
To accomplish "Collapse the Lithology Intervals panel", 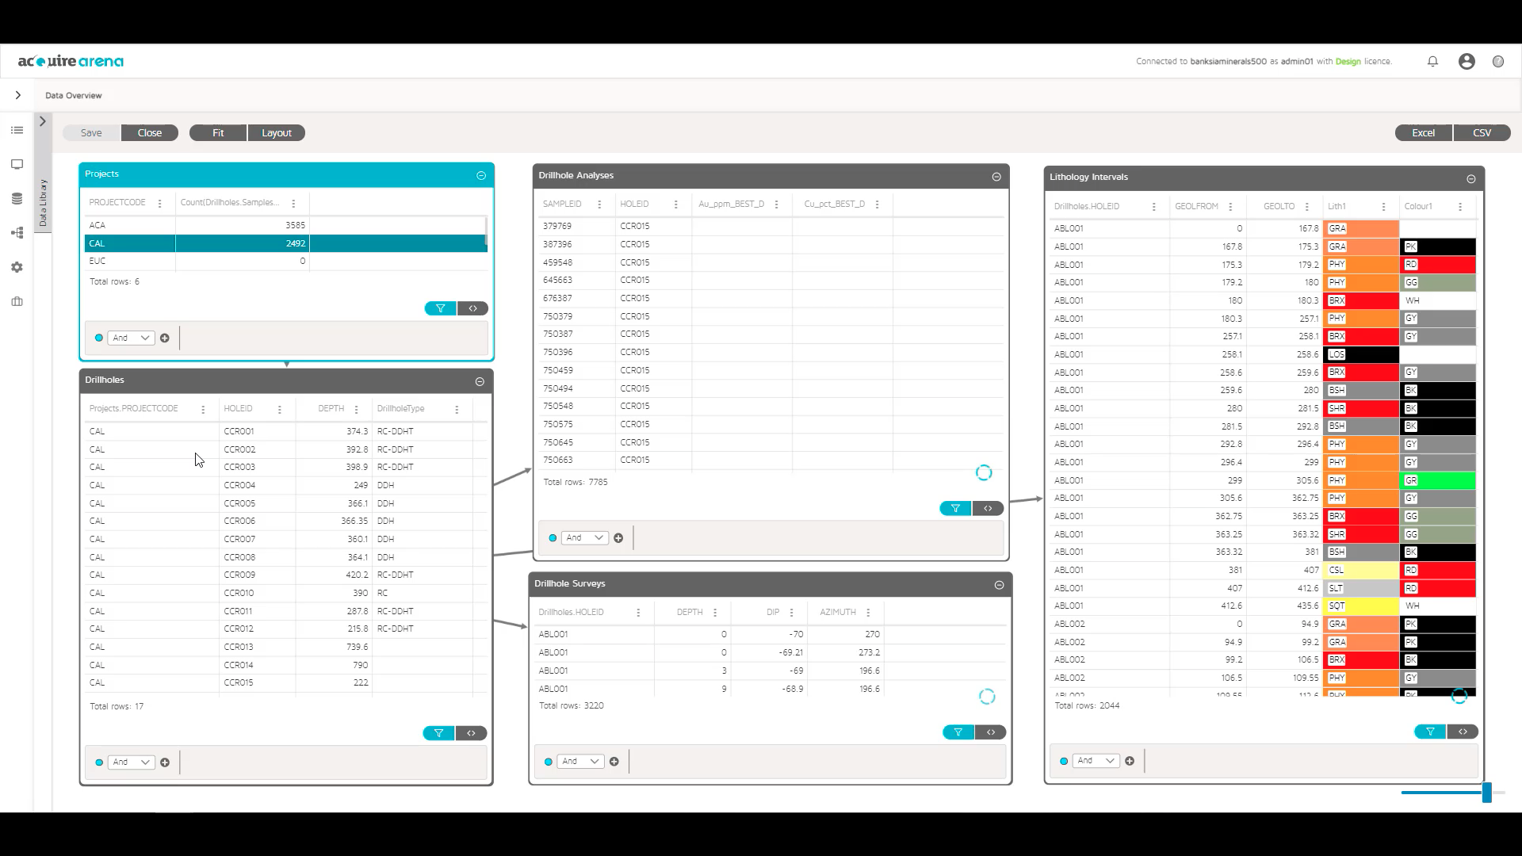I will (1471, 178).
